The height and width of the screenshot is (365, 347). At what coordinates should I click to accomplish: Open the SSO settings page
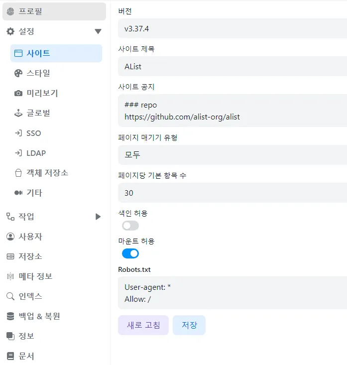point(56,133)
